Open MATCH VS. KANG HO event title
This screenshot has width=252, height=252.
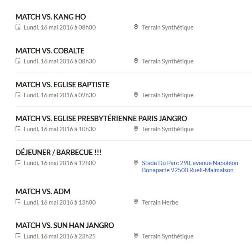pos(51,17)
